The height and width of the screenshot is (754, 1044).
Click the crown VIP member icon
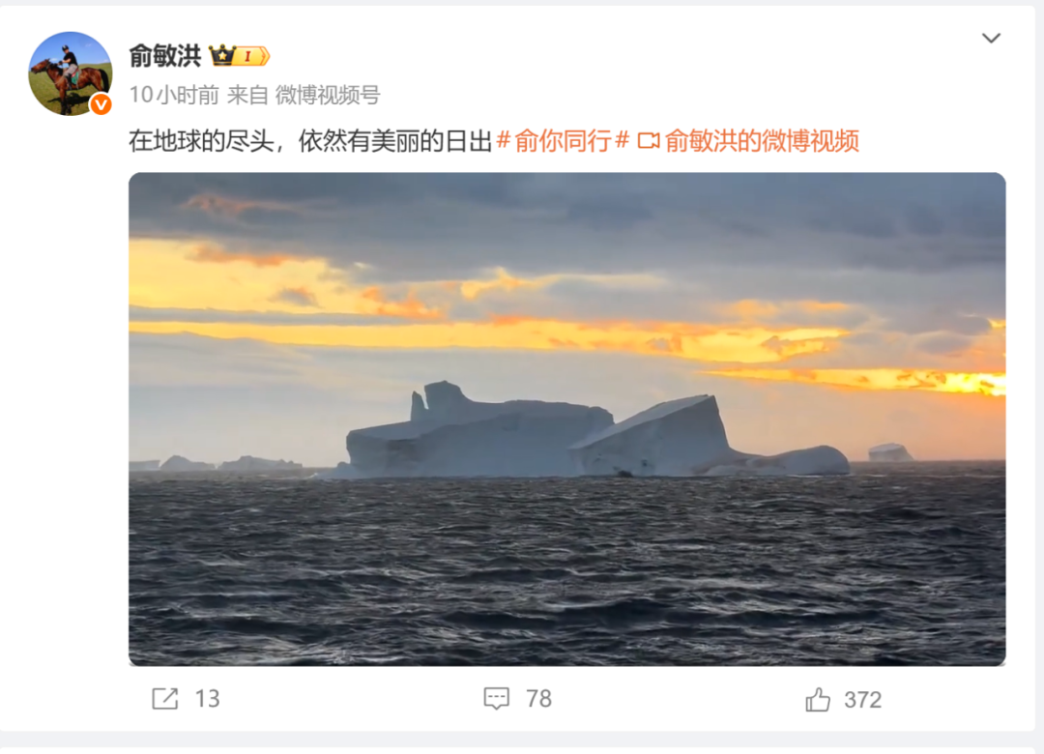tap(222, 55)
